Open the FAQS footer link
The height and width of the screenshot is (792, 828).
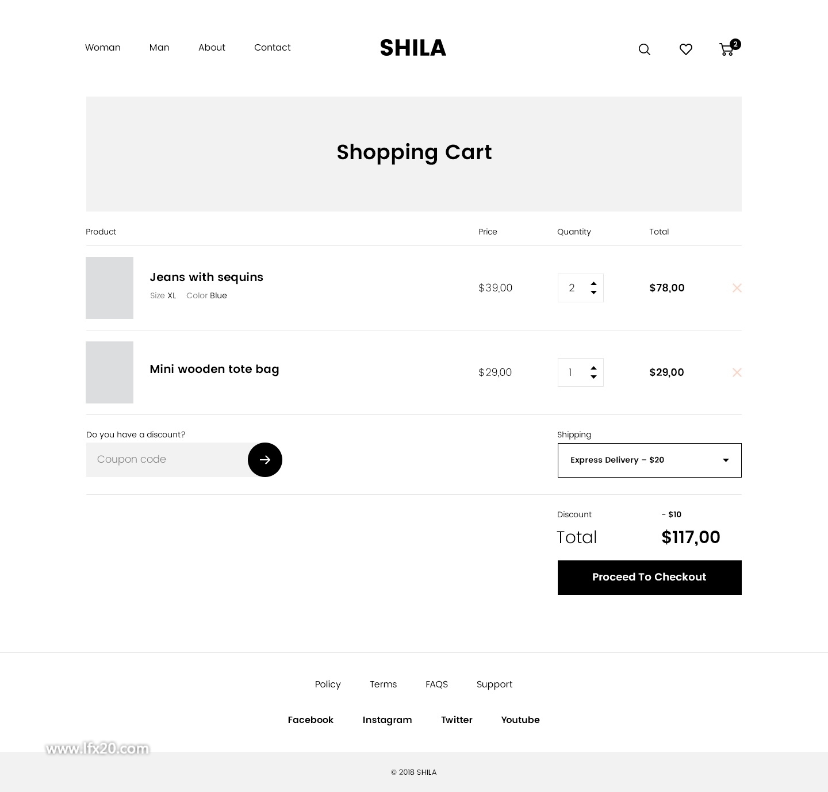point(436,685)
